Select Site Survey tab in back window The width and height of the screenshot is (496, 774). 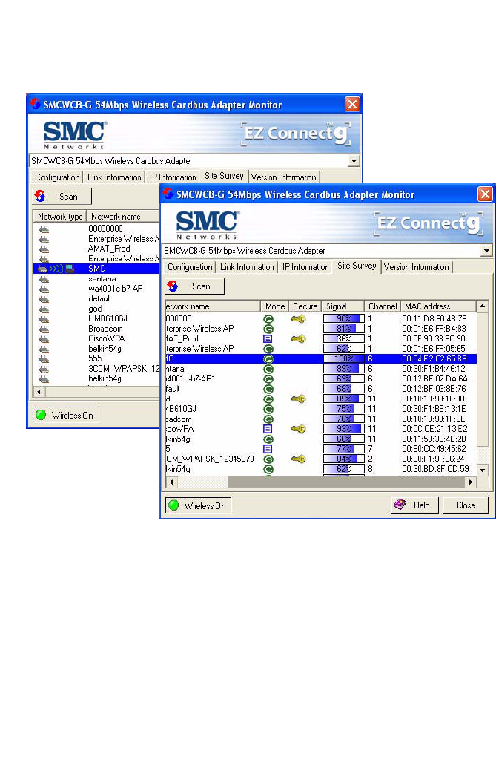225,176
